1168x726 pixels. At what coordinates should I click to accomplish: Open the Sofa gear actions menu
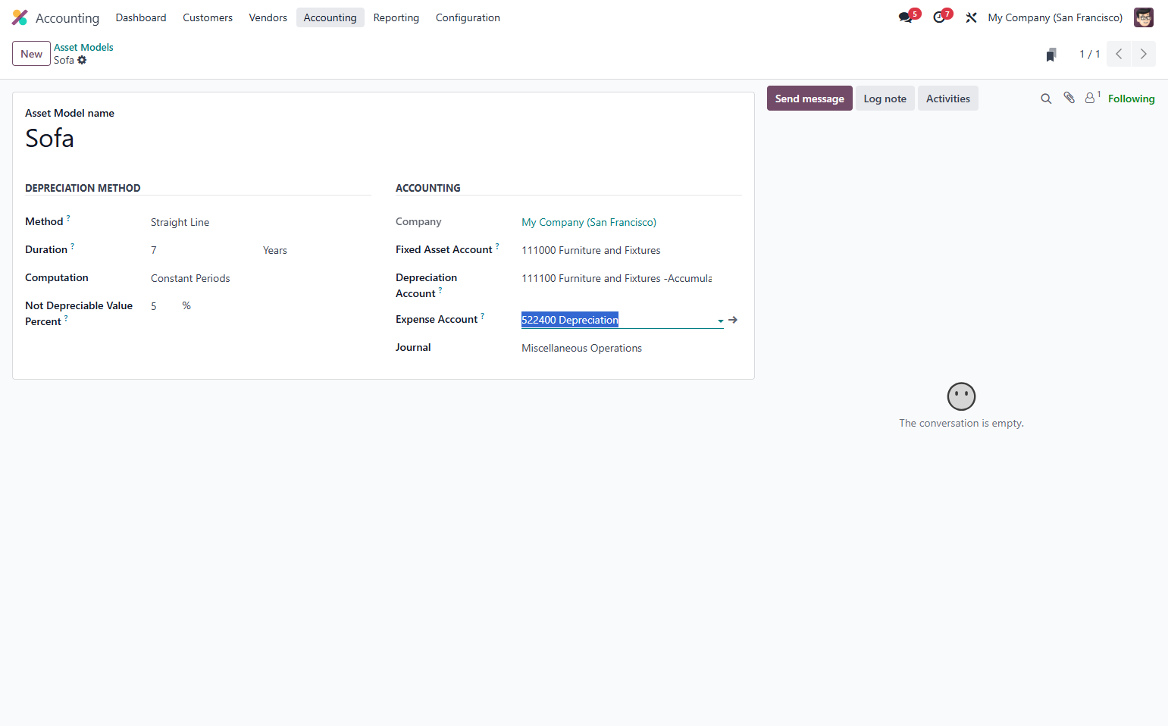(82, 60)
